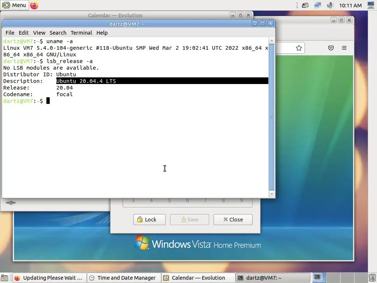Click 'No LSB modules are available.' line
The image size is (377, 283).
(51, 68)
